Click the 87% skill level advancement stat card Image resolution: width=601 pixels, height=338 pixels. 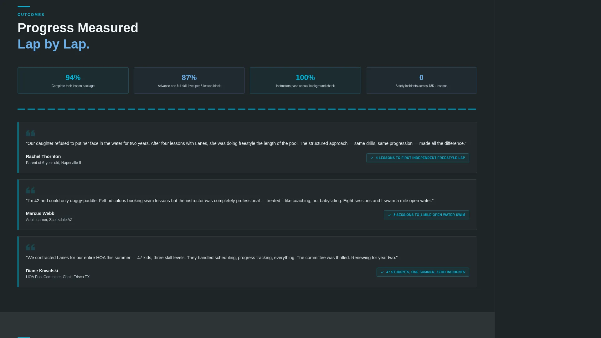189,80
